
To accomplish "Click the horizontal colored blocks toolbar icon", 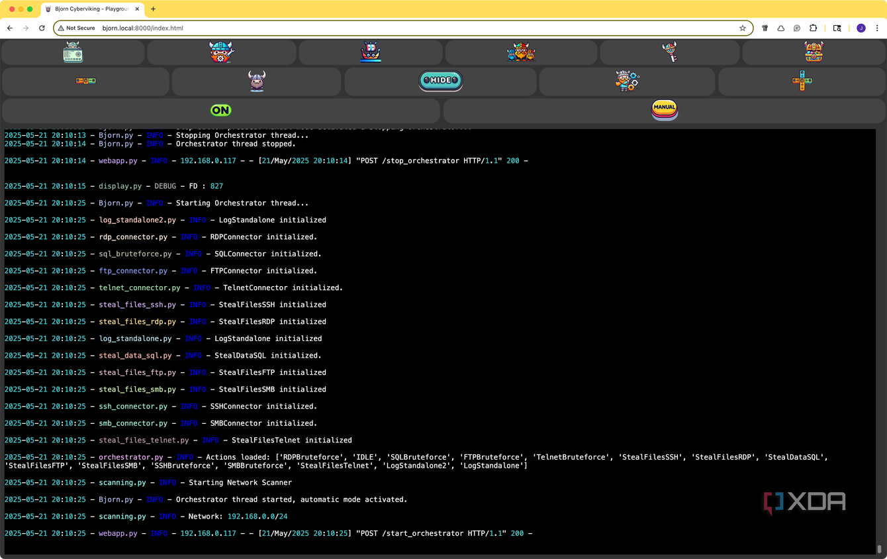I will (x=86, y=81).
